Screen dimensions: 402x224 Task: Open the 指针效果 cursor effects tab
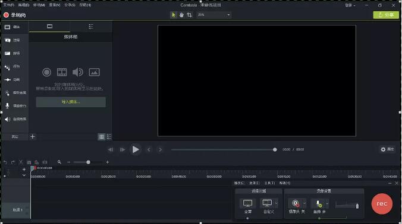(15, 92)
